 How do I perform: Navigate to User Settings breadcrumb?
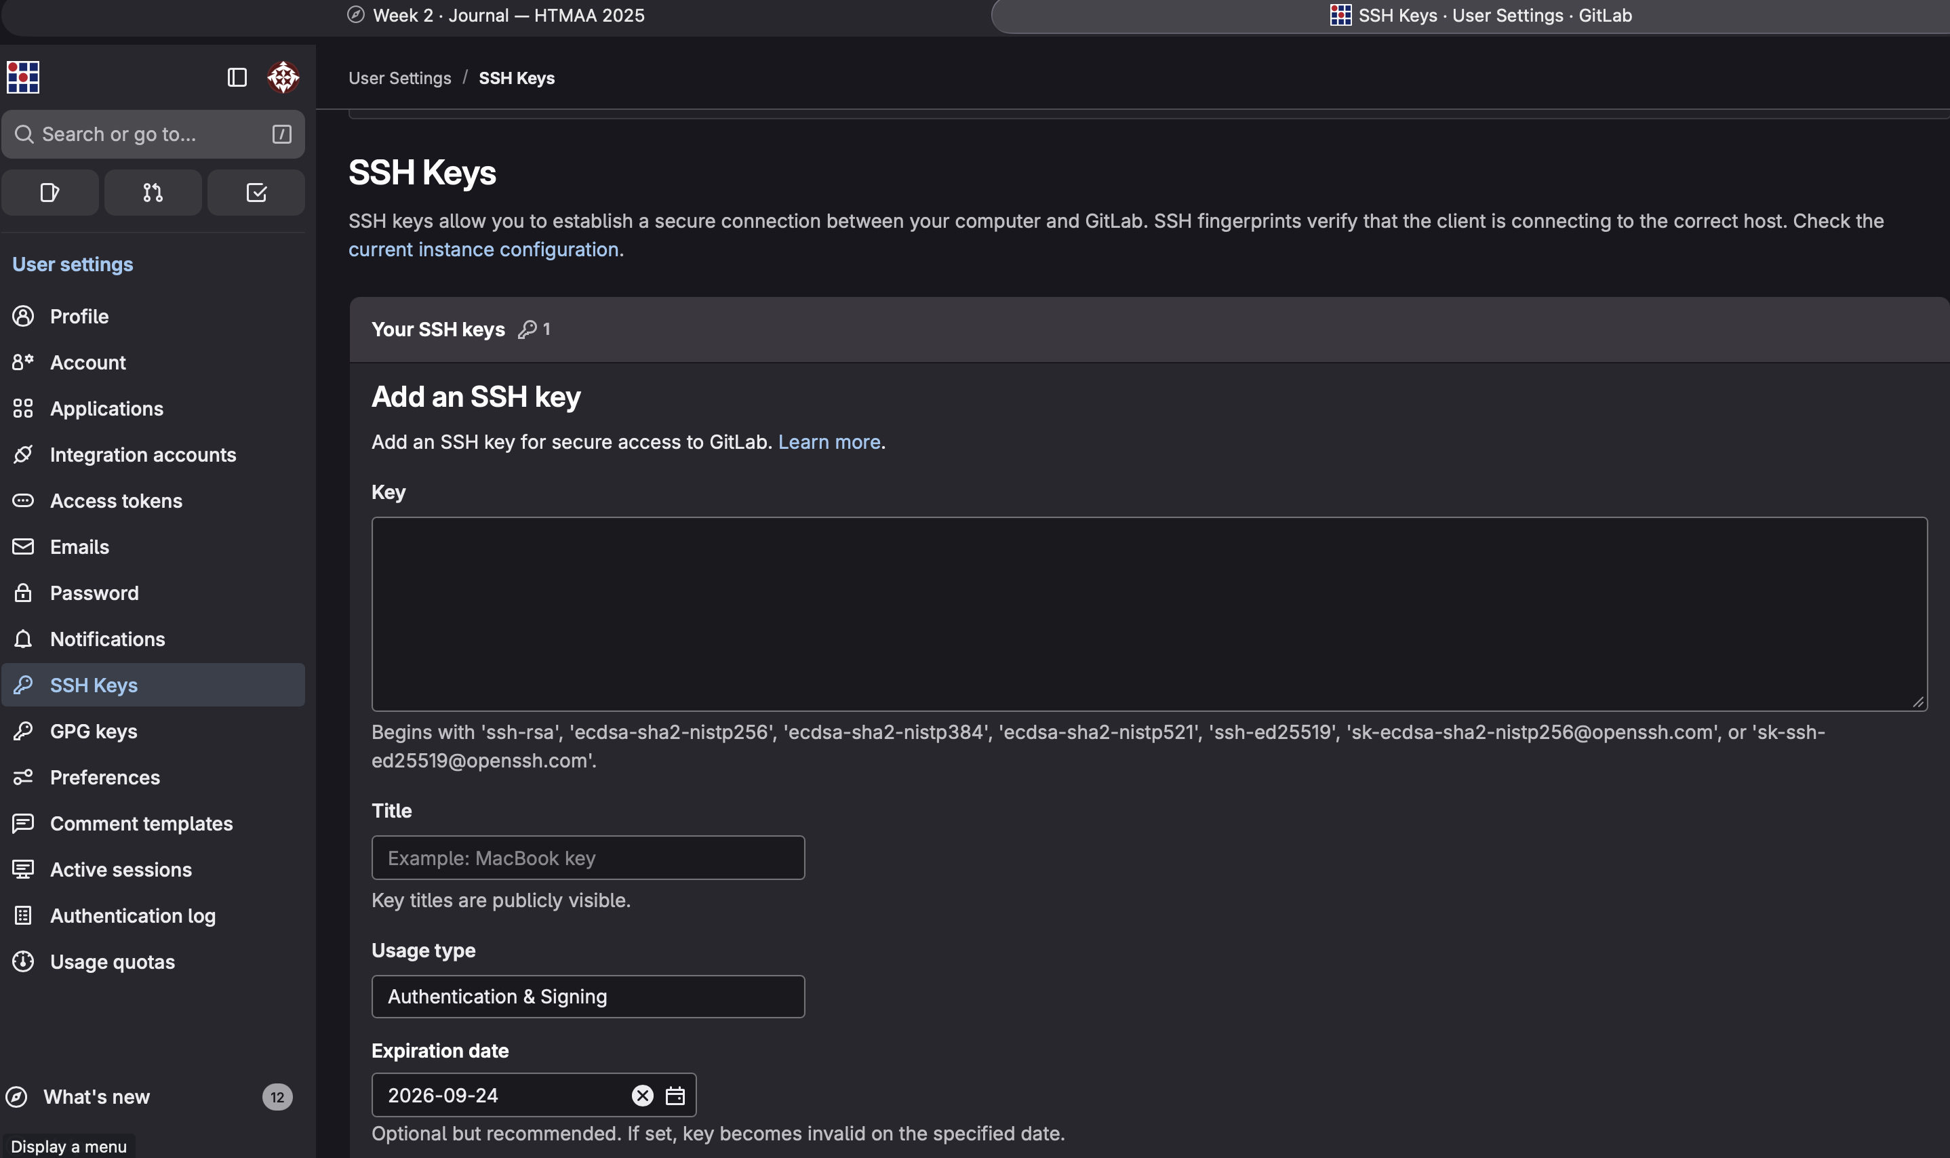[x=399, y=78]
